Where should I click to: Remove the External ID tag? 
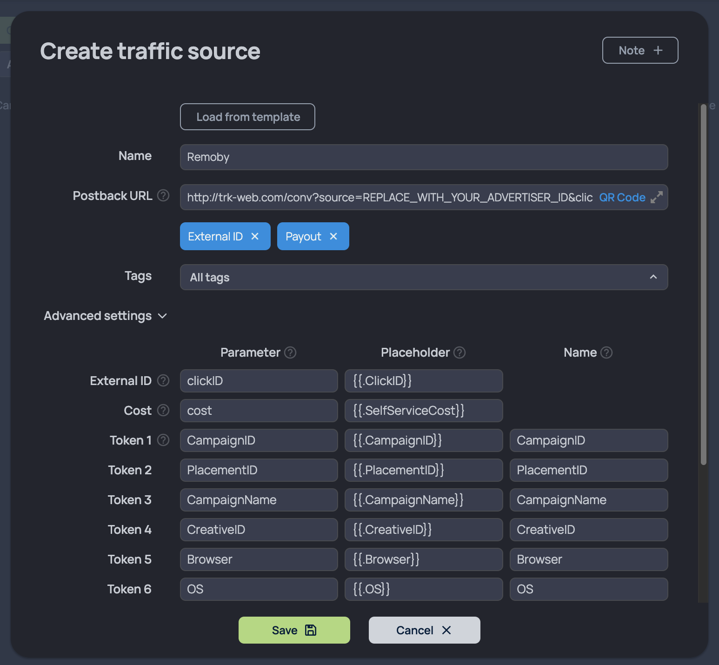[255, 236]
